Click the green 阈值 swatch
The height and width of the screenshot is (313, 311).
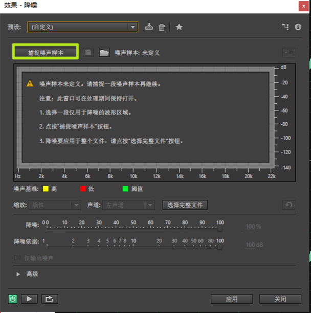(125, 189)
